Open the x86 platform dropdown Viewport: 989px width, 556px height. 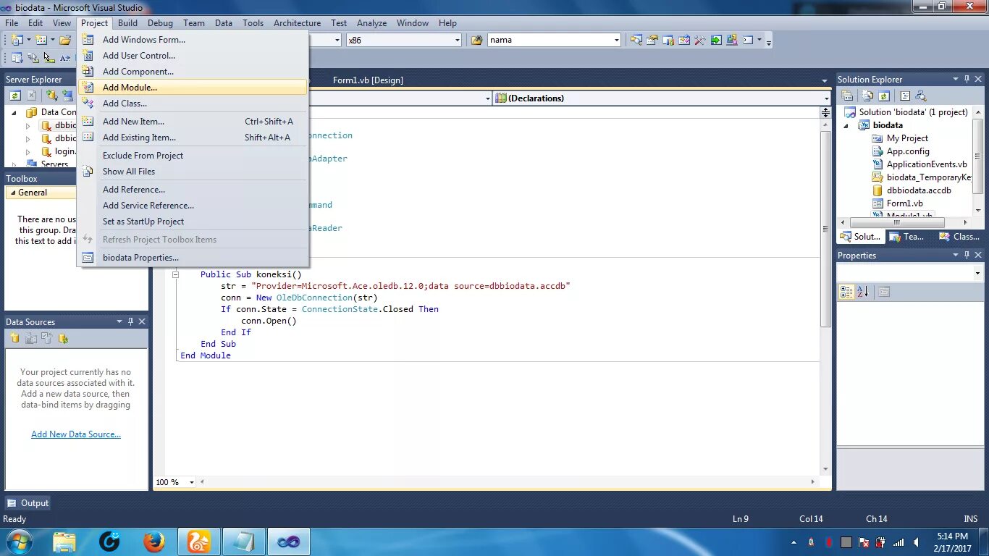coord(457,40)
